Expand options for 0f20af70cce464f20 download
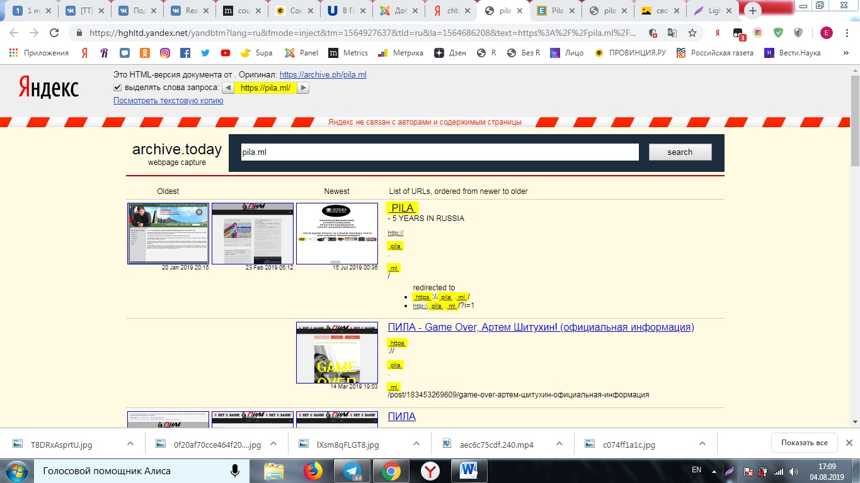This screenshot has height=483, width=860. tap(273, 443)
